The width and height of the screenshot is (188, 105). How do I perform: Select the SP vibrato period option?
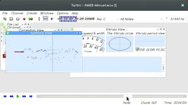(137, 50)
